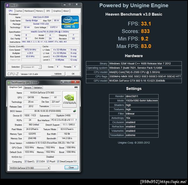Image resolution: width=188 pixels, height=185 pixels.
Task: Click the Specification field i5-2500 CPU @ 3.30GHz
Action: tap(50, 32)
